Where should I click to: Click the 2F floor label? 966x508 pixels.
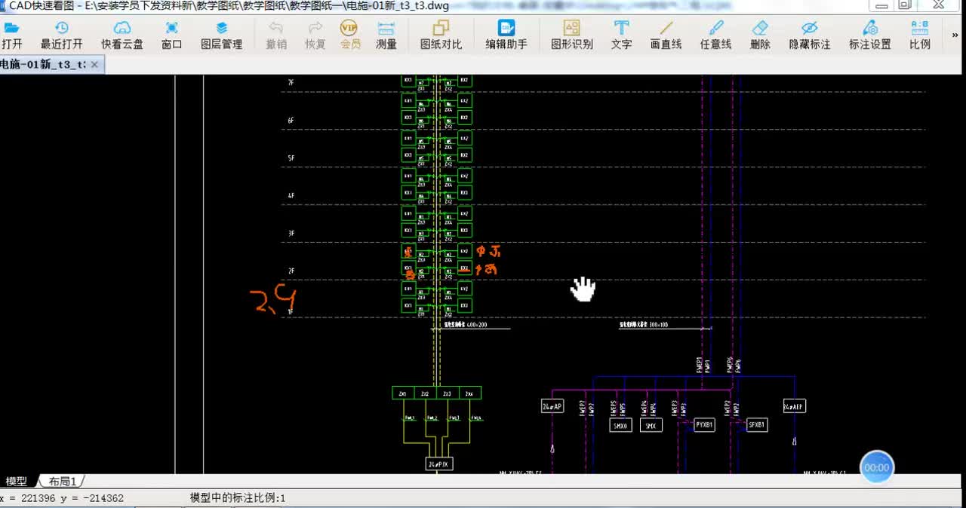tap(291, 271)
